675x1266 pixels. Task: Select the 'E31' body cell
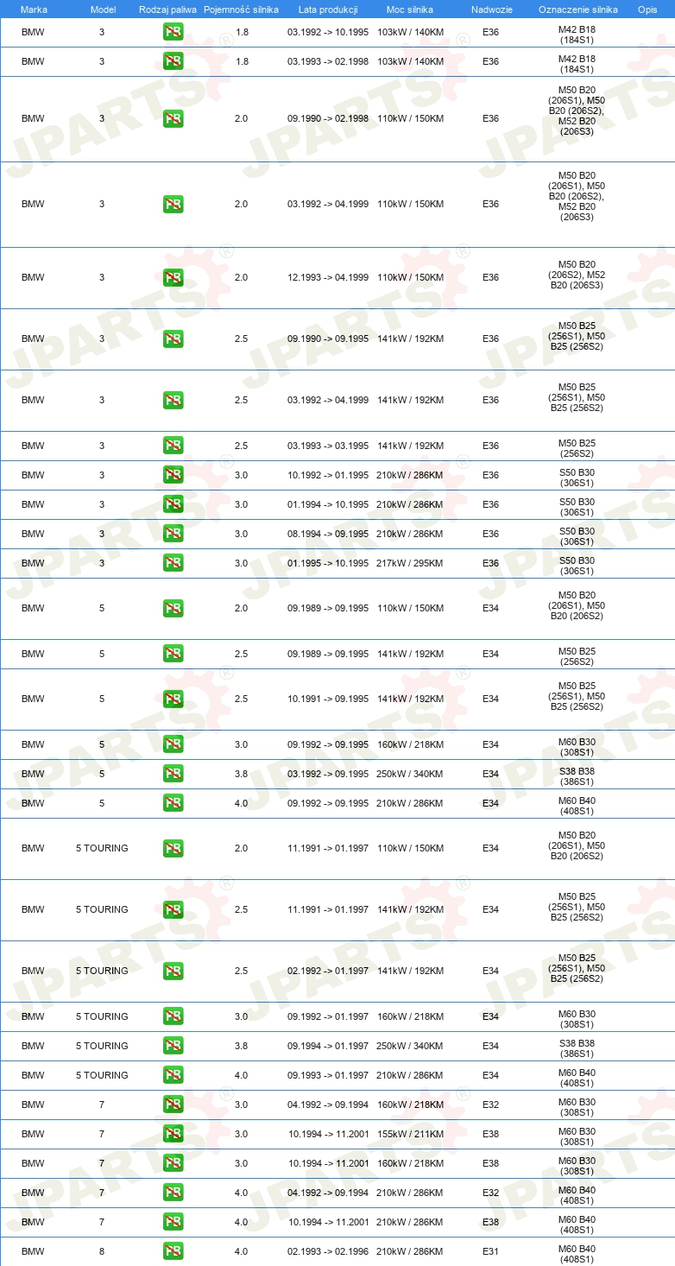pyautogui.click(x=490, y=1252)
